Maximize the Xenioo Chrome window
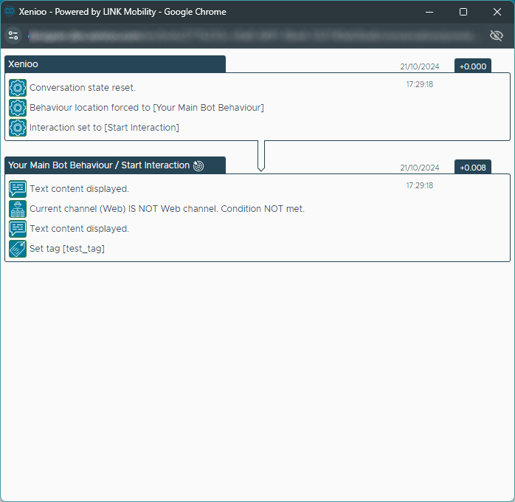The height and width of the screenshot is (502, 515). (463, 12)
